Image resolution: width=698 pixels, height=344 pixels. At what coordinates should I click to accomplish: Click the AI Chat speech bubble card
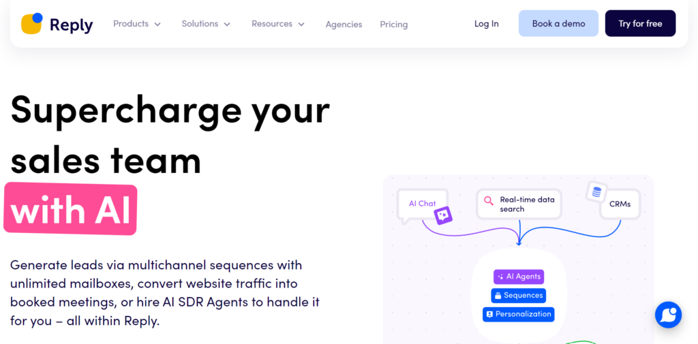pos(423,205)
